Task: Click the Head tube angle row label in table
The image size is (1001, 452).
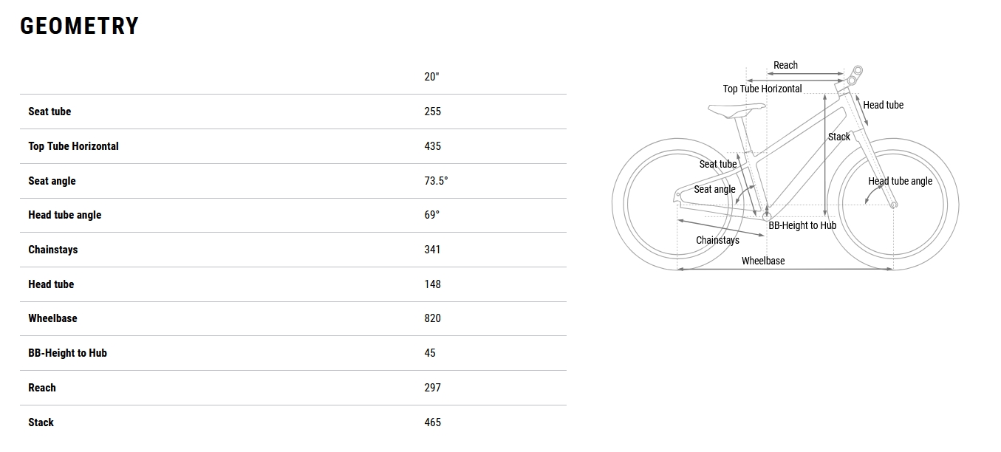Action: click(64, 215)
